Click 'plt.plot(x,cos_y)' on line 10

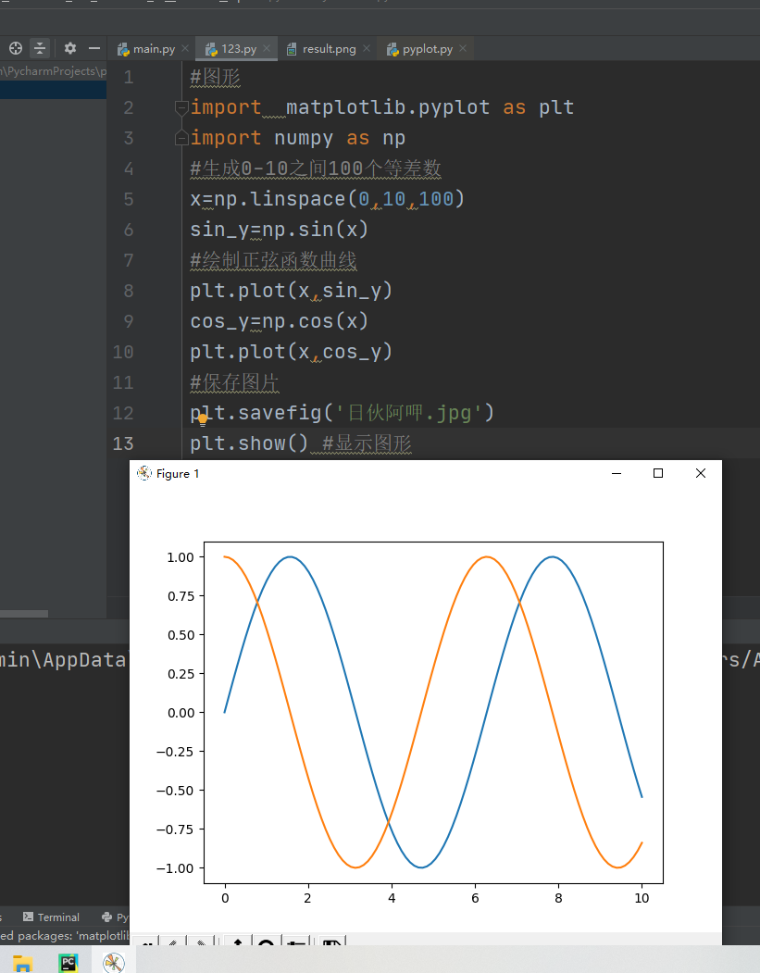(291, 352)
